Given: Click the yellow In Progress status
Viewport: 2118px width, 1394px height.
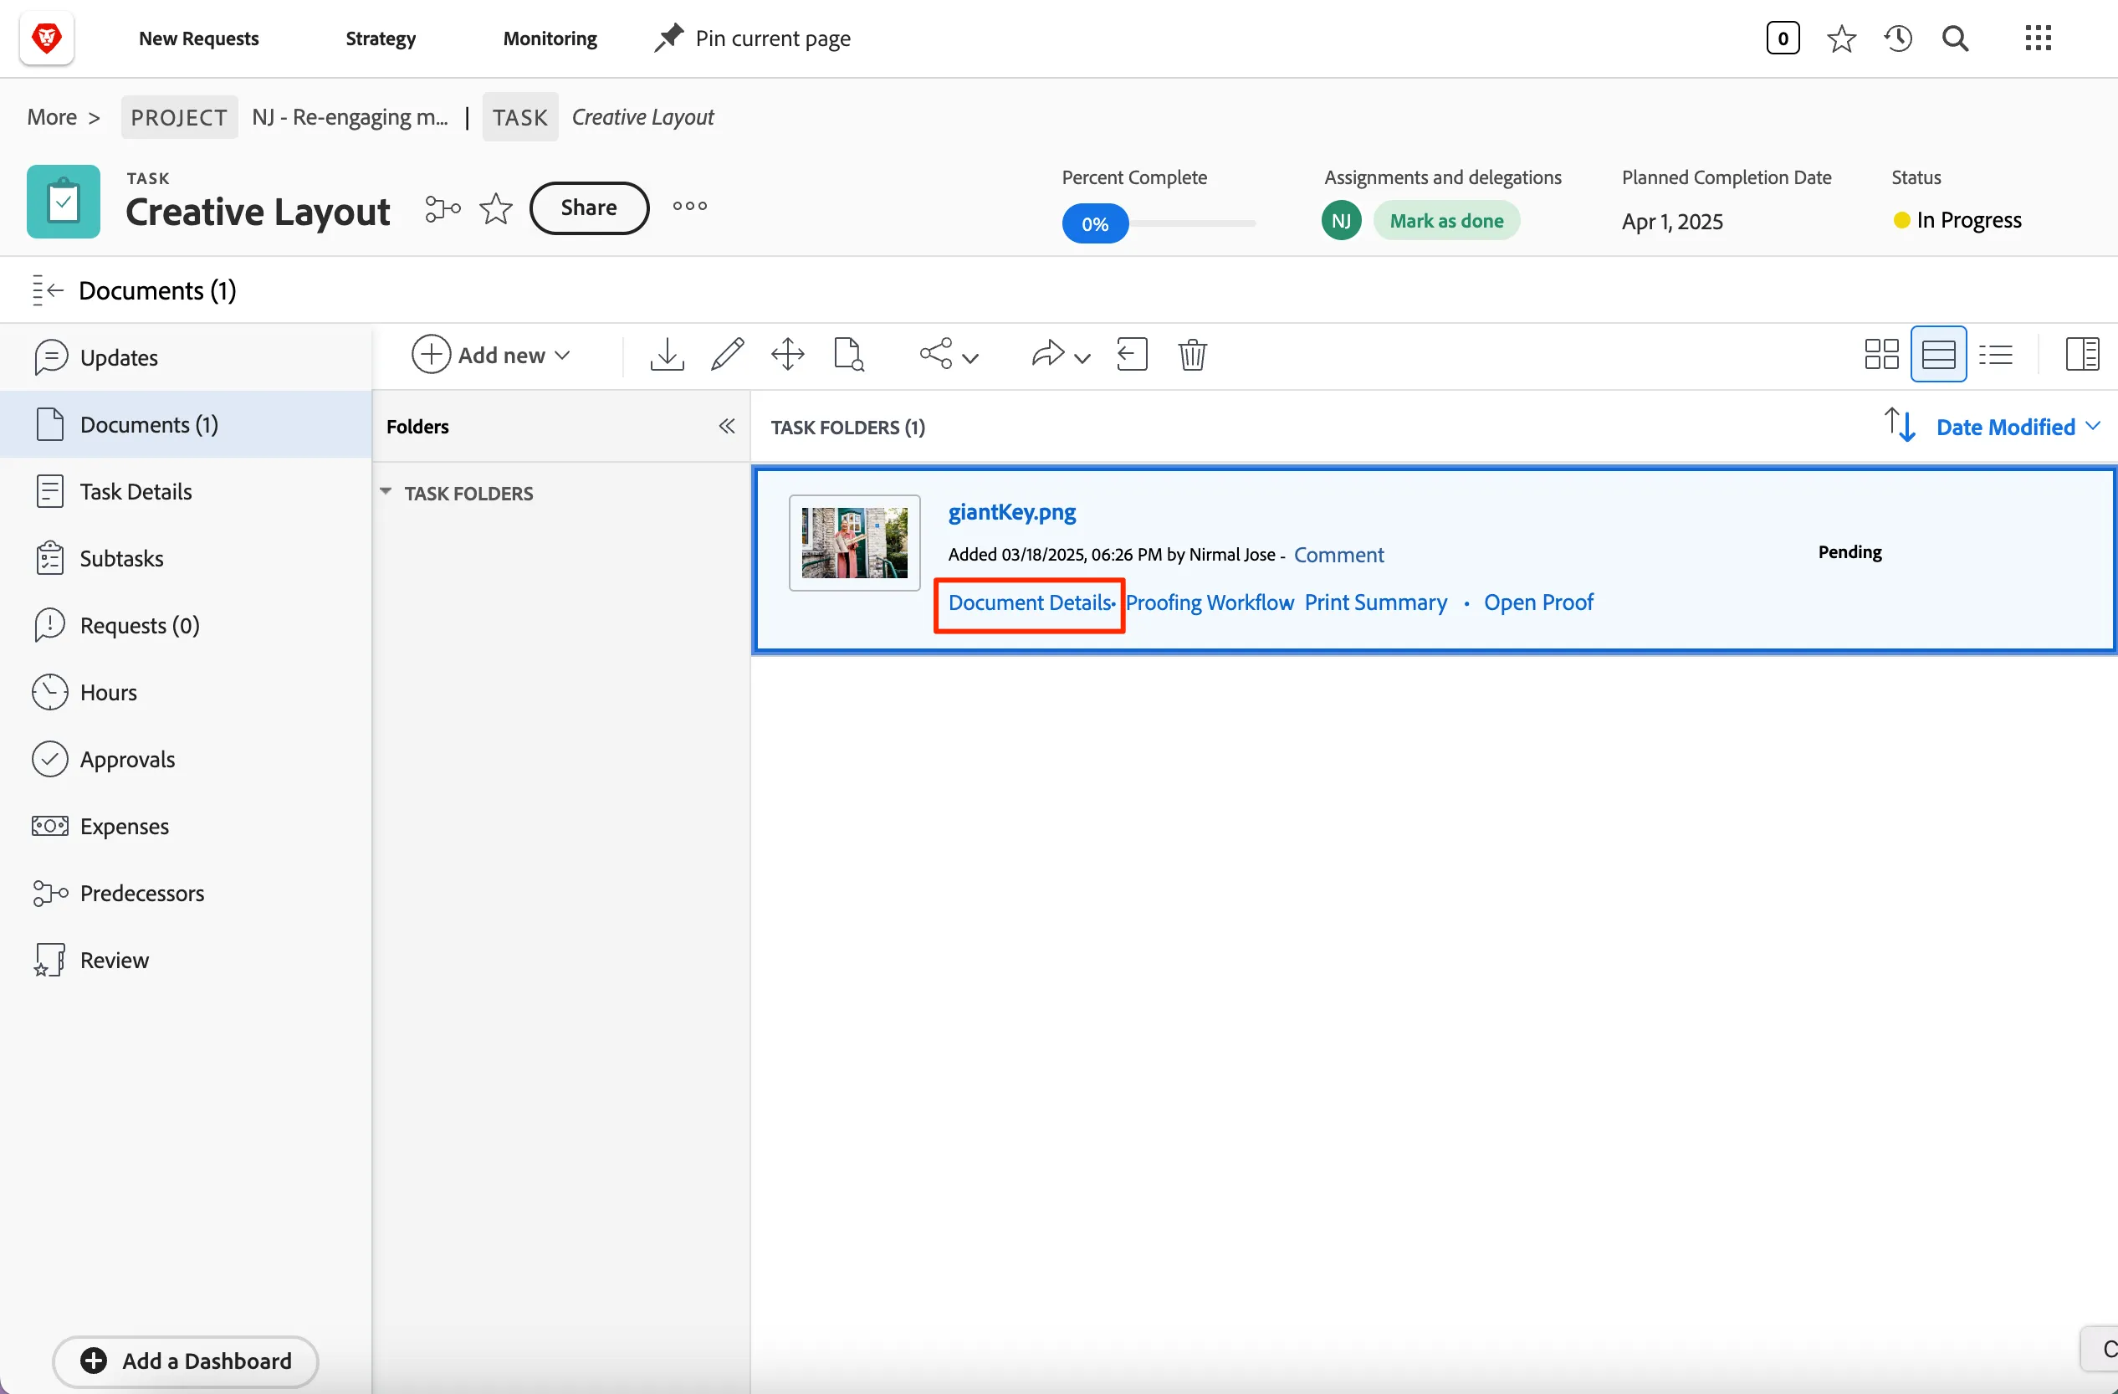Looking at the screenshot, I should coord(1958,220).
